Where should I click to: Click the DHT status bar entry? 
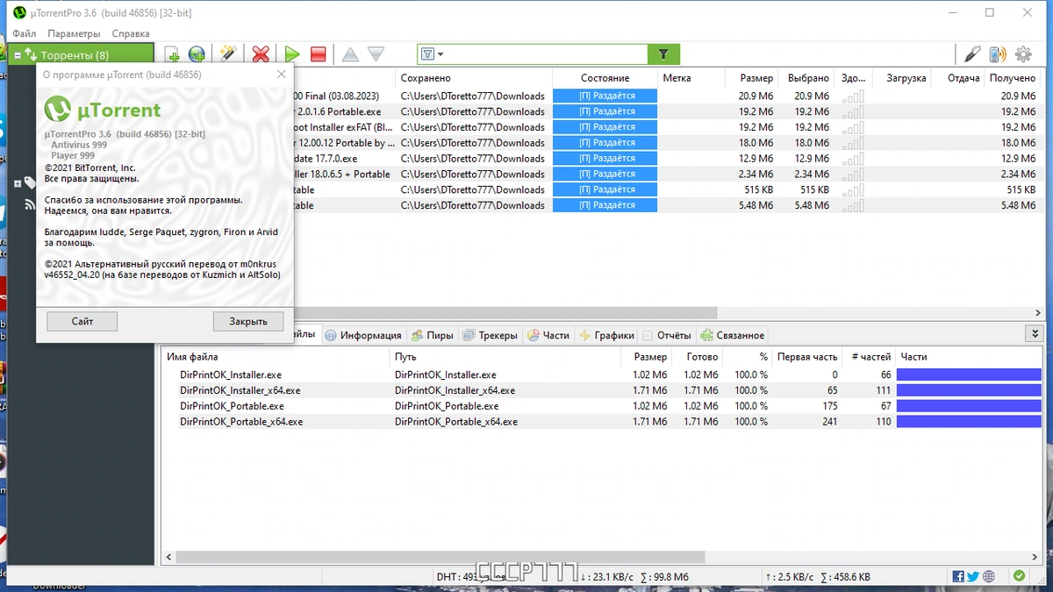click(x=469, y=577)
